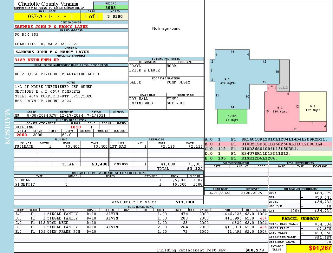Image resolution: width=333 pixels, height=253 pixels.
Task: Select physical address 3489 BETHLEHEM RD
Action: pos(37,60)
